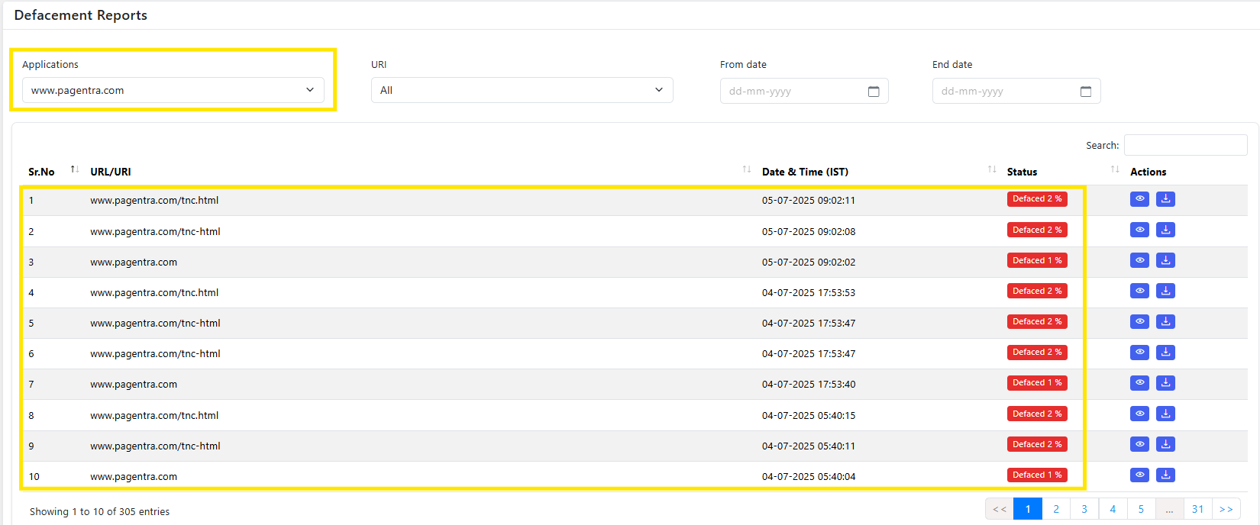Screen dimensions: 1260x525
Task: Sort by Status column arrows
Action: click(x=1115, y=169)
